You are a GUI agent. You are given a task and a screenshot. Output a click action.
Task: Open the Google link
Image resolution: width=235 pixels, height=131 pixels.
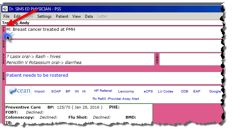(x=215, y=91)
